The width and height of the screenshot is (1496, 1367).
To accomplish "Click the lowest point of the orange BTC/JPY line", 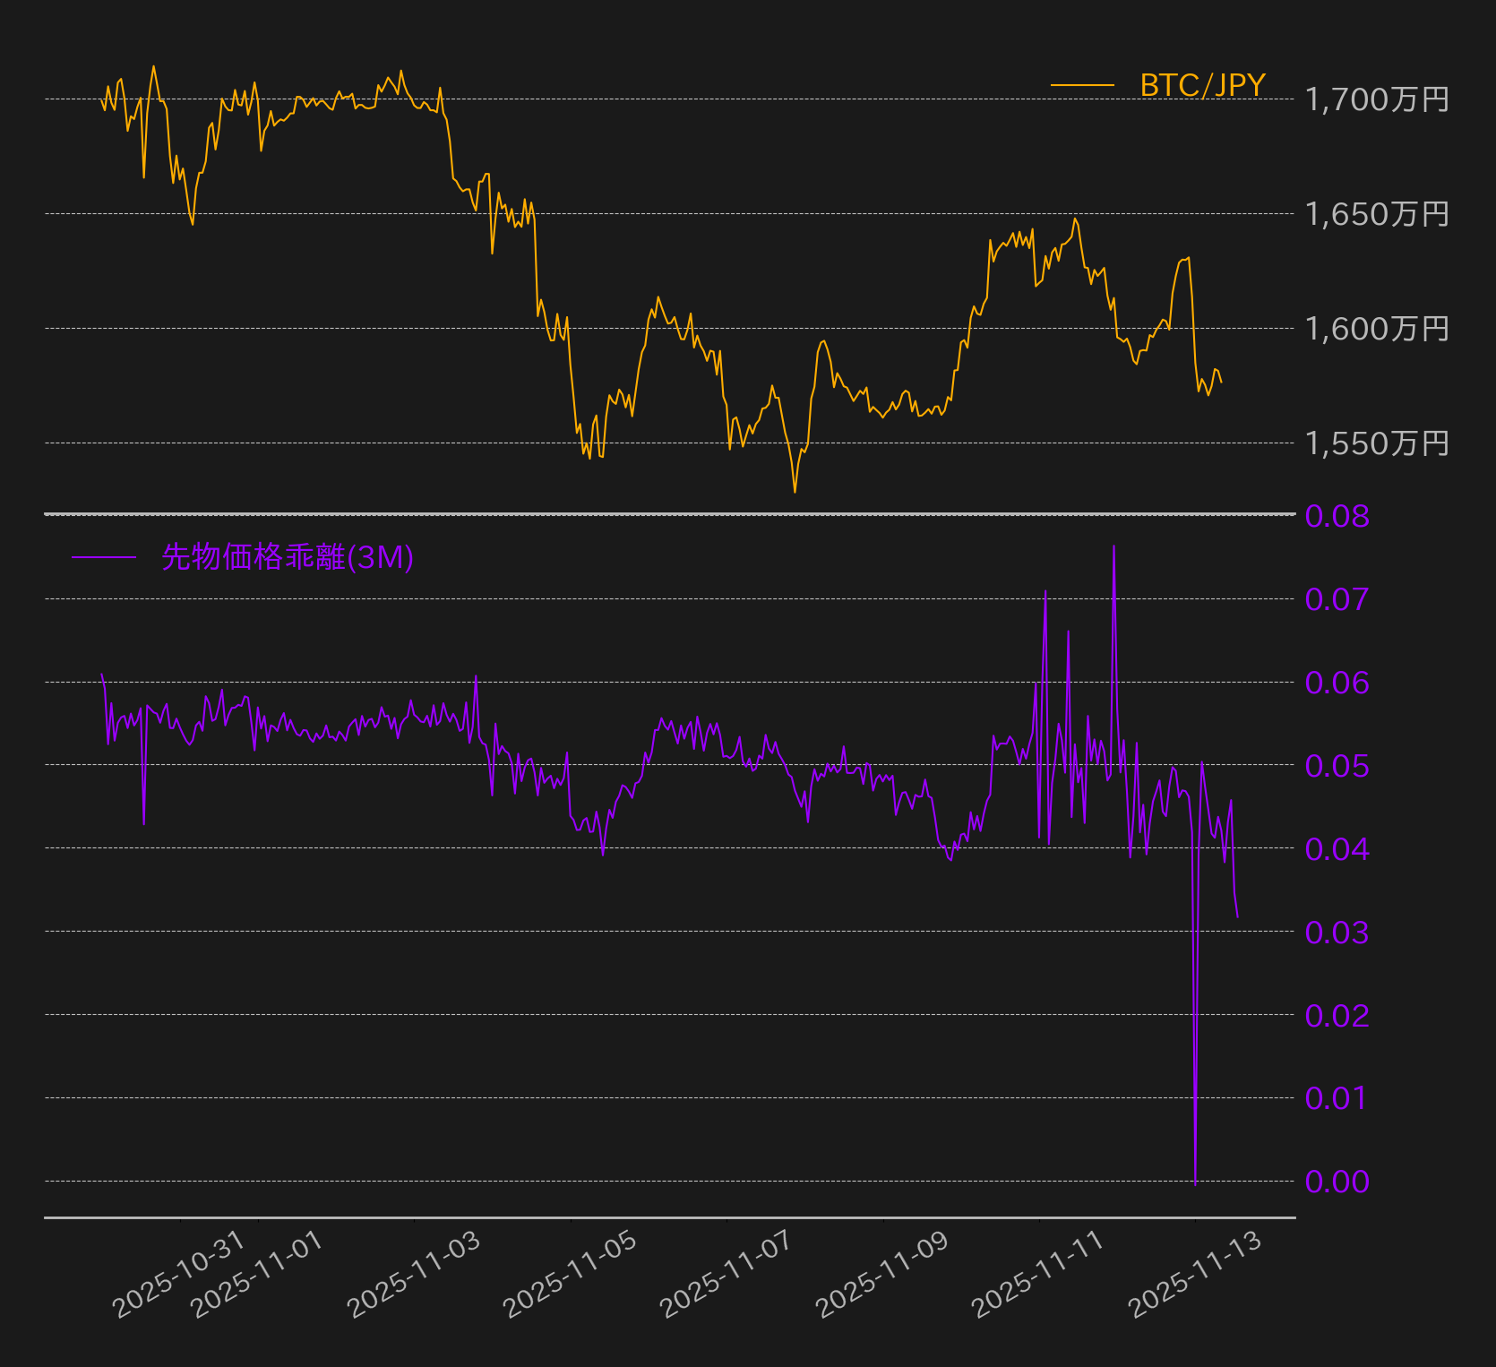I will coord(795,491).
